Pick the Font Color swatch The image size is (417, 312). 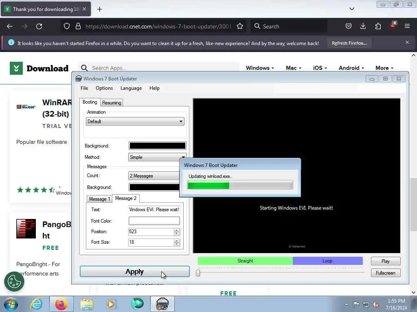(154, 221)
